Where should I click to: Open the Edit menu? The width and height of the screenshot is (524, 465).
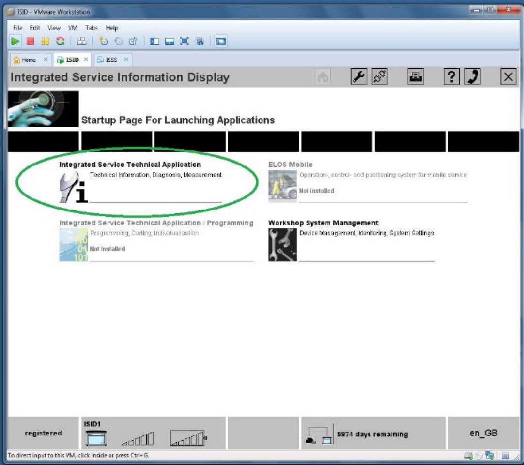tap(35, 28)
